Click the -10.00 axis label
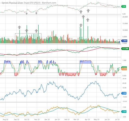 (x=124, y=97)
